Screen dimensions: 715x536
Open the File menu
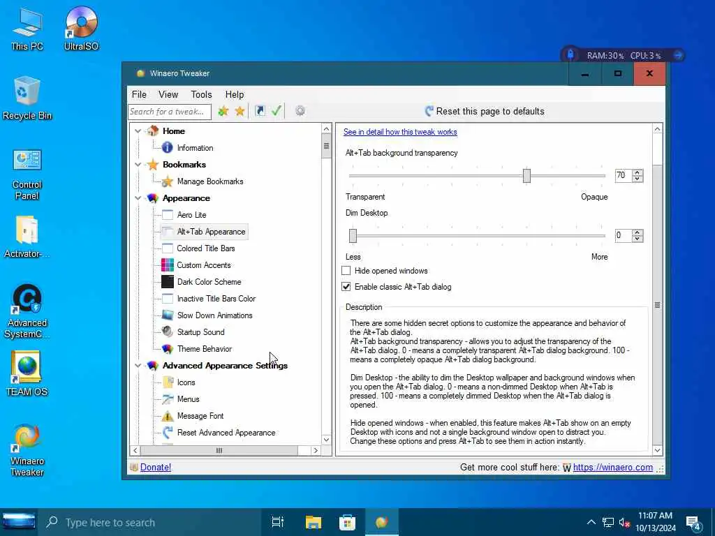139,94
